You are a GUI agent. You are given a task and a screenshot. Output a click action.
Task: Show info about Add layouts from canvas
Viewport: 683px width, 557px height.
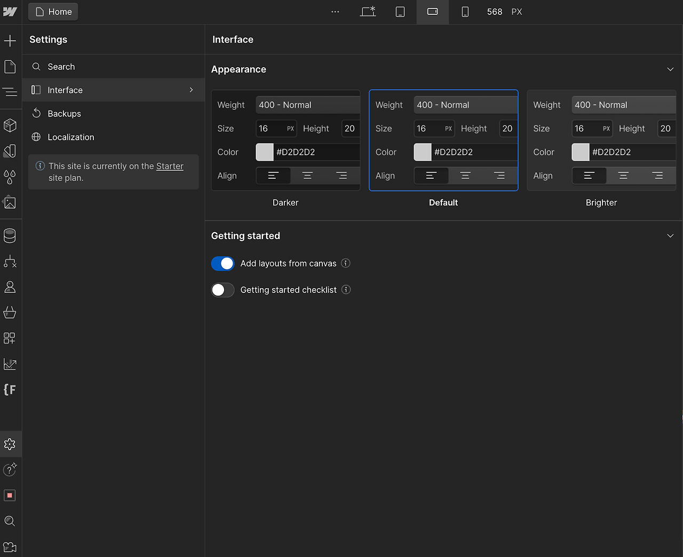pos(346,263)
